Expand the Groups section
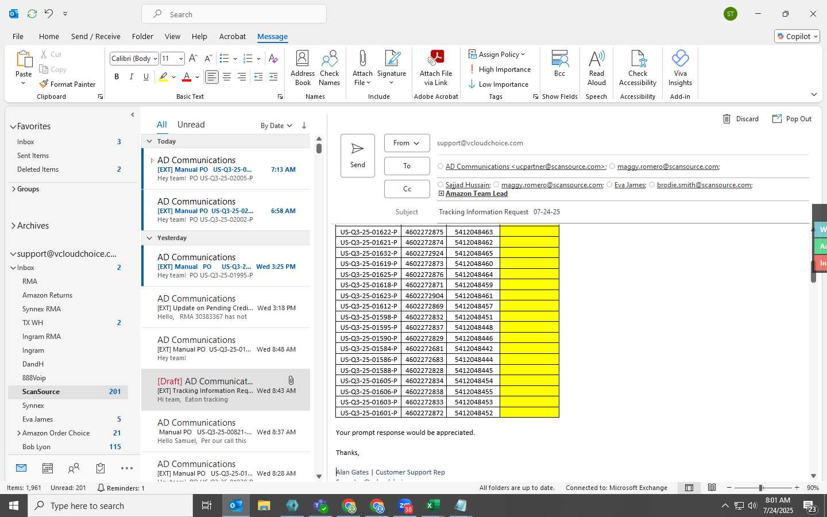 13,189
